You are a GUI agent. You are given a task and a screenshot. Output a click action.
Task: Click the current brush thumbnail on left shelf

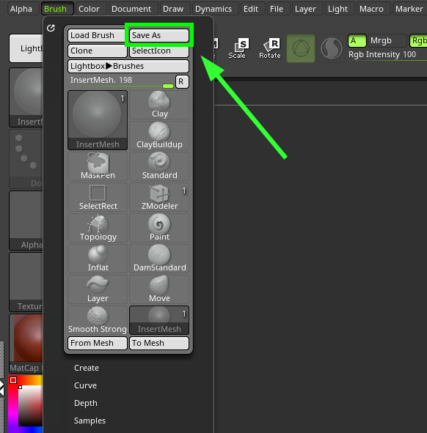pyautogui.click(x=26, y=97)
